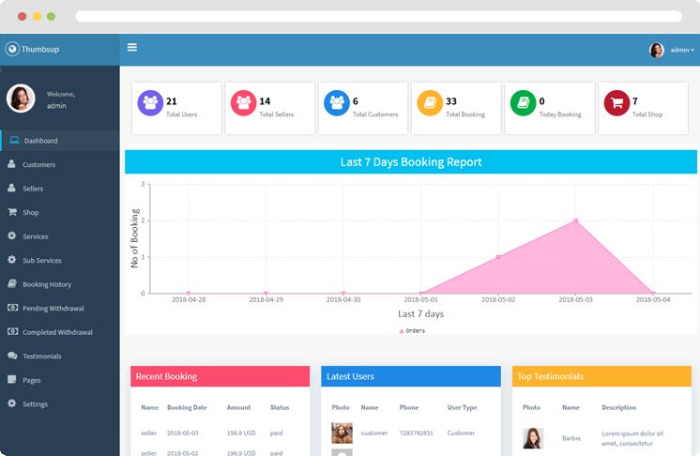
Task: Click Barbie's testimonial photo
Action: coord(533,437)
